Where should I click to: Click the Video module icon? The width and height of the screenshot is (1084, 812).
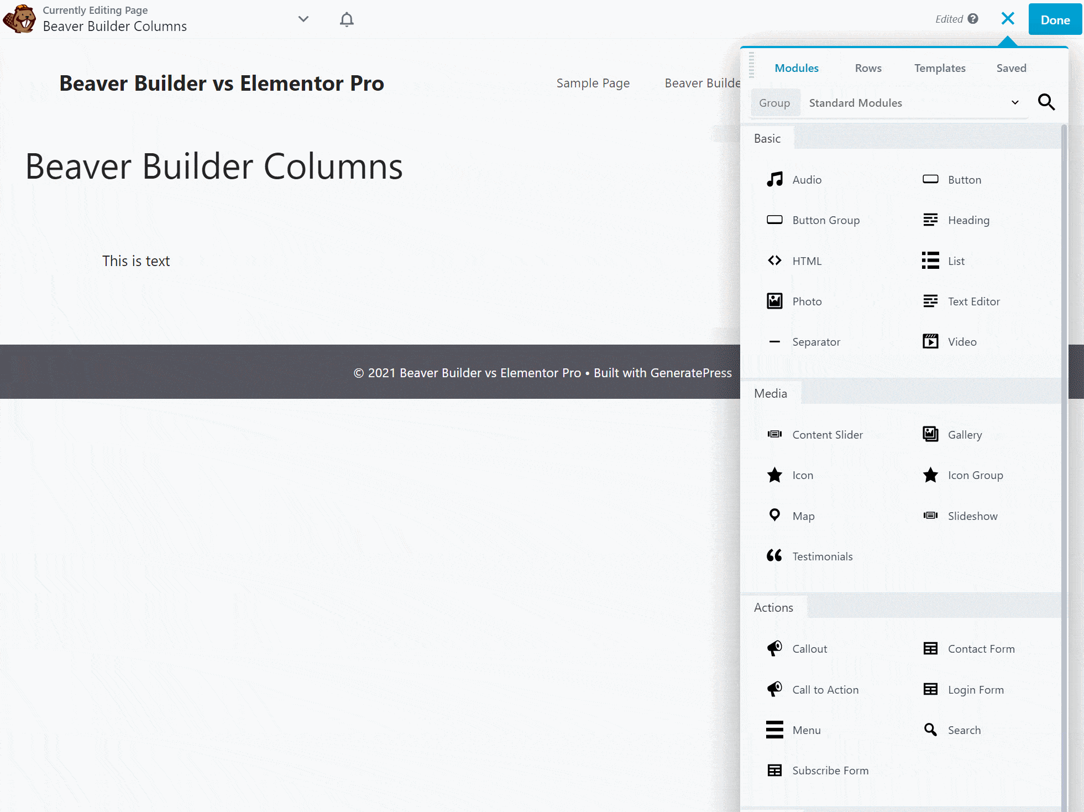pos(931,341)
